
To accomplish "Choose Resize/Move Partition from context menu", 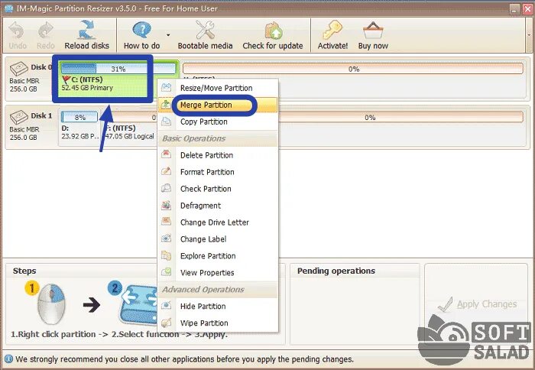I will pyautogui.click(x=218, y=88).
